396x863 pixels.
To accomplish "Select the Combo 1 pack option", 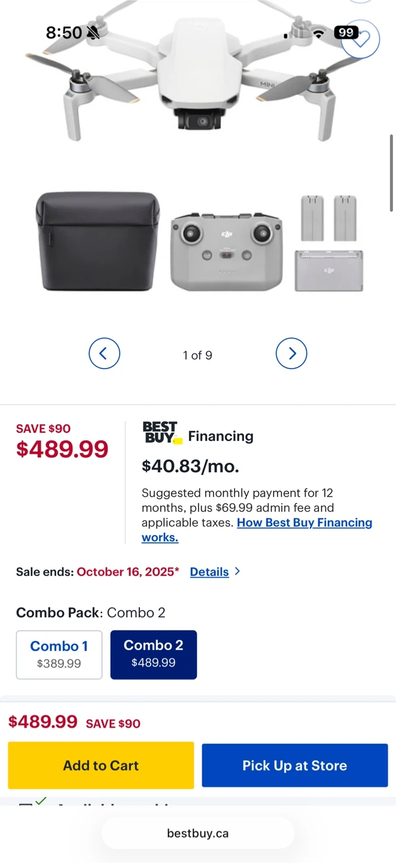I will click(59, 654).
